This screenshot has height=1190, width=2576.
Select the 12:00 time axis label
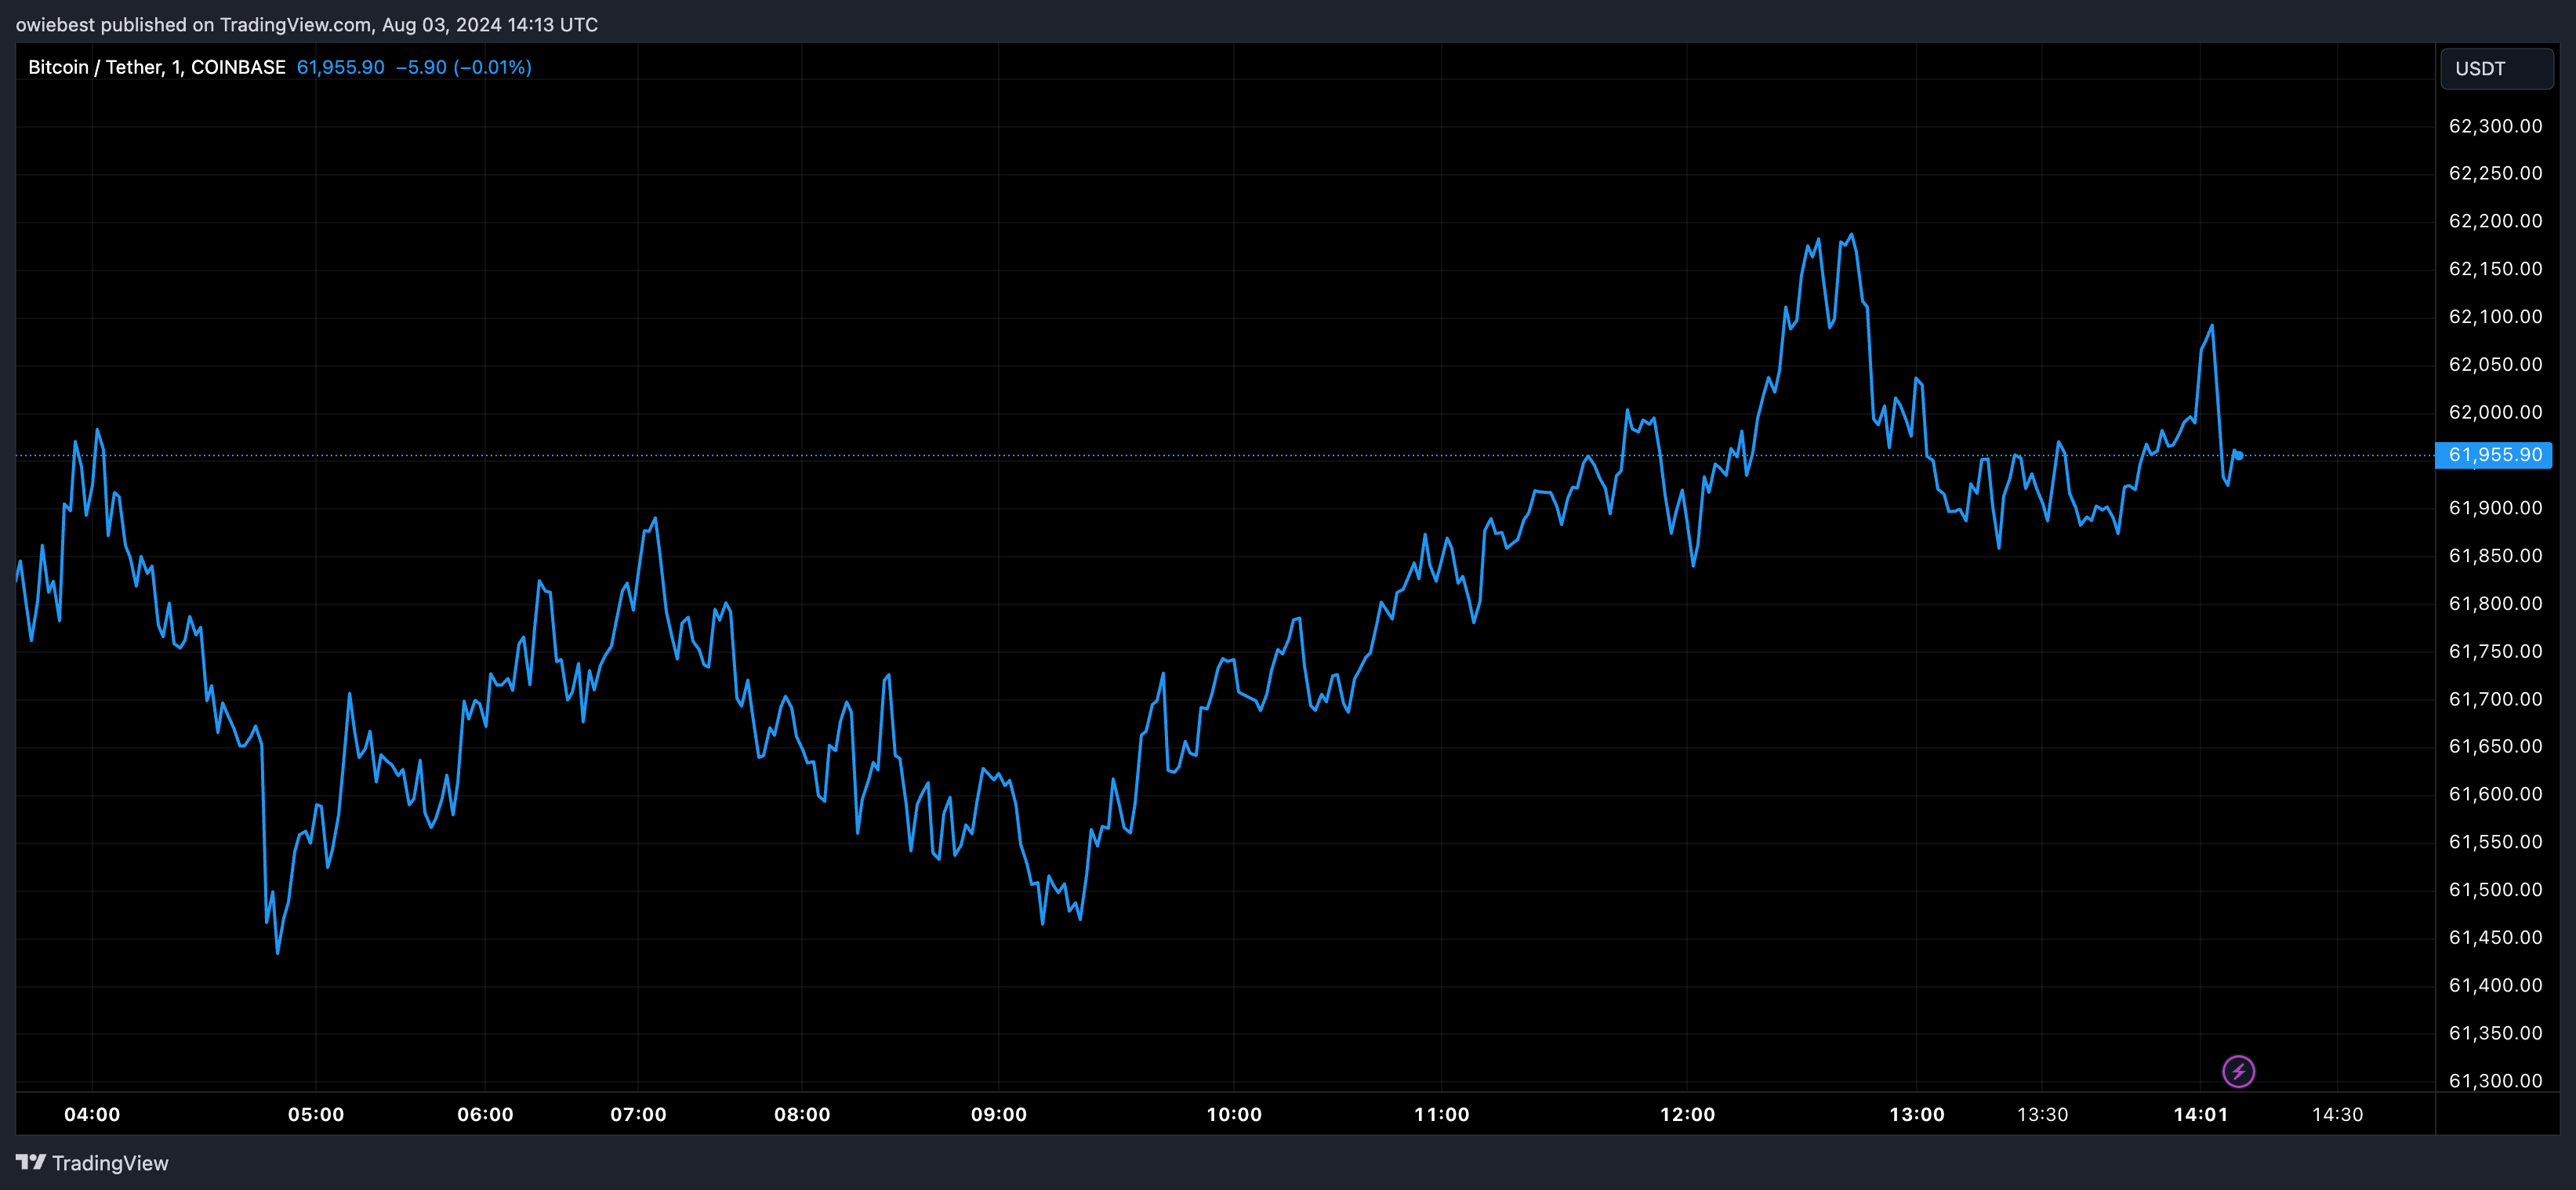coord(1687,1114)
